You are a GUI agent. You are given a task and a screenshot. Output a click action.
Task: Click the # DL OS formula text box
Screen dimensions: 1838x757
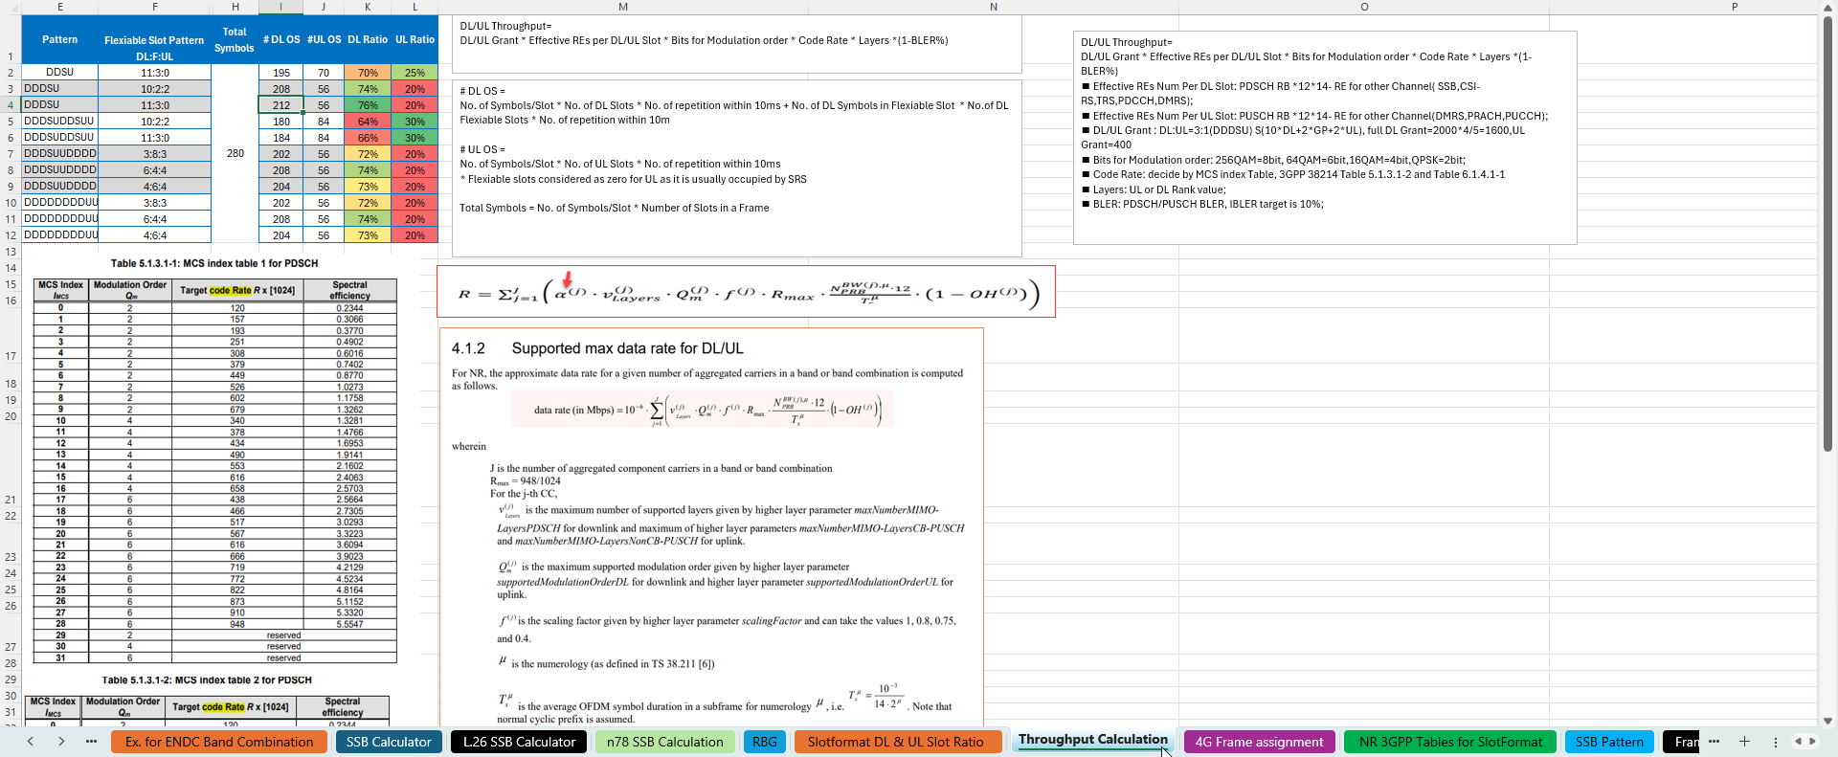736,168
